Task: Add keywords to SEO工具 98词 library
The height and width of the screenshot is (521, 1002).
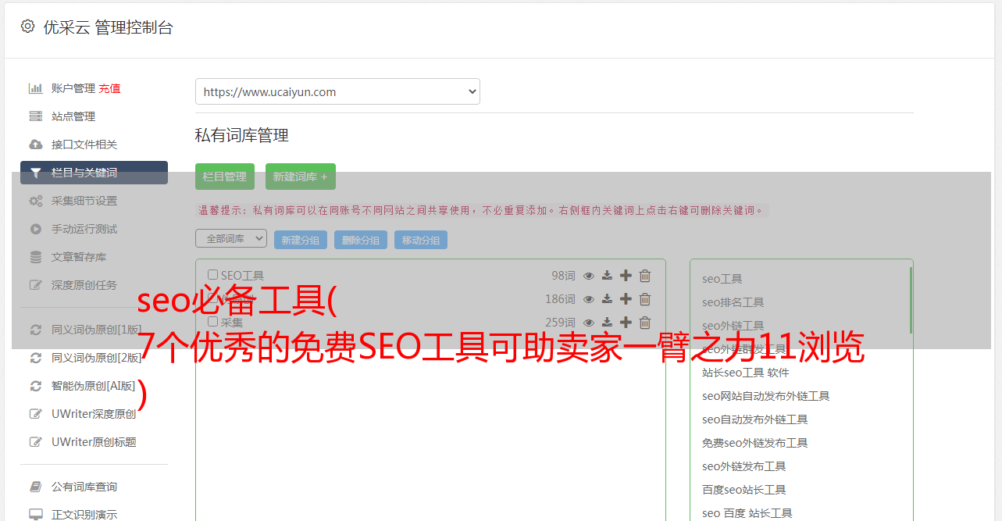Action: (626, 276)
